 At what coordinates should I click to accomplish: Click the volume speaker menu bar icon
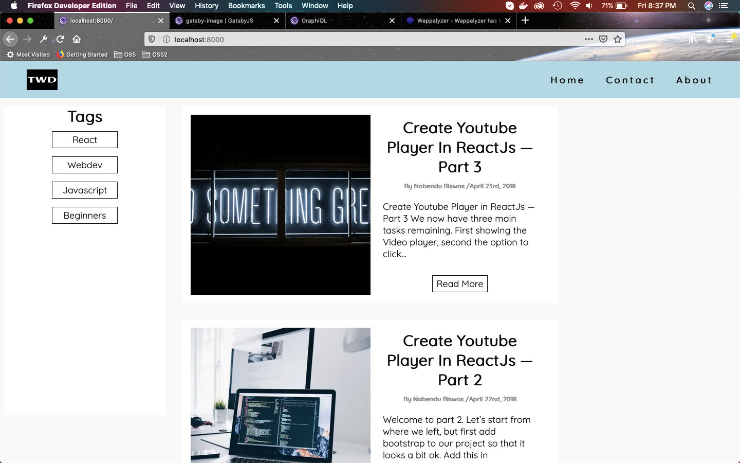pos(589,6)
